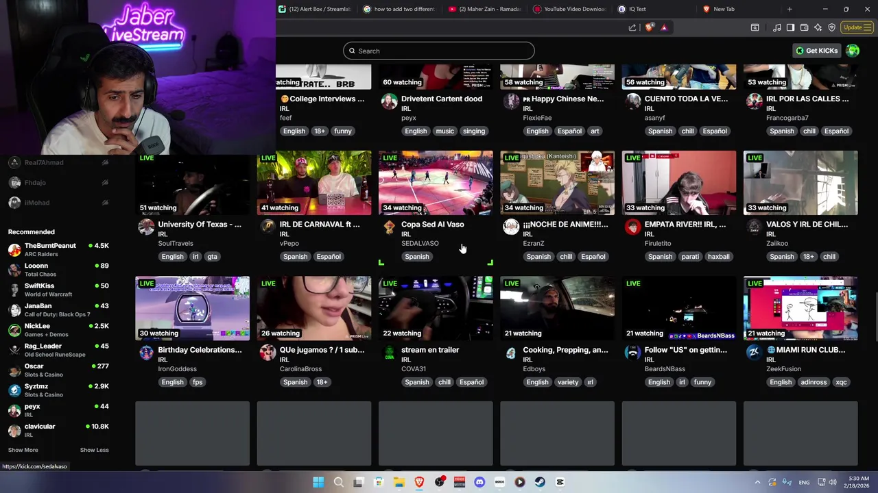This screenshot has width=878, height=493.
Task: Open File Explorer from the taskbar
Action: tap(399, 482)
